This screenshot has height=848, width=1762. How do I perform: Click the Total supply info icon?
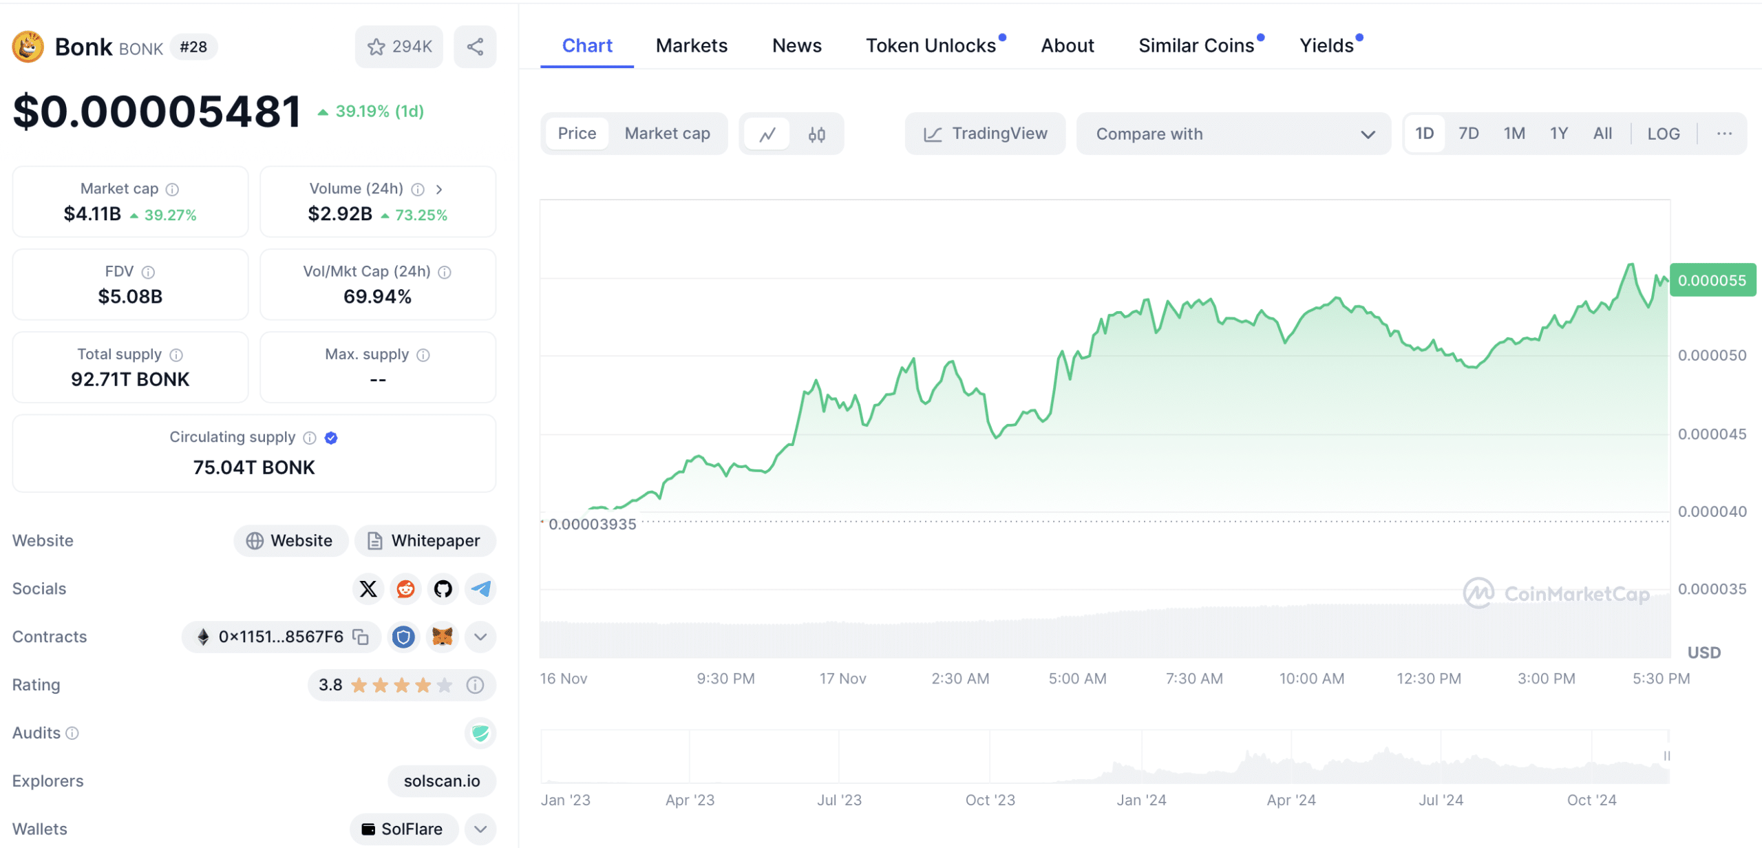(176, 355)
